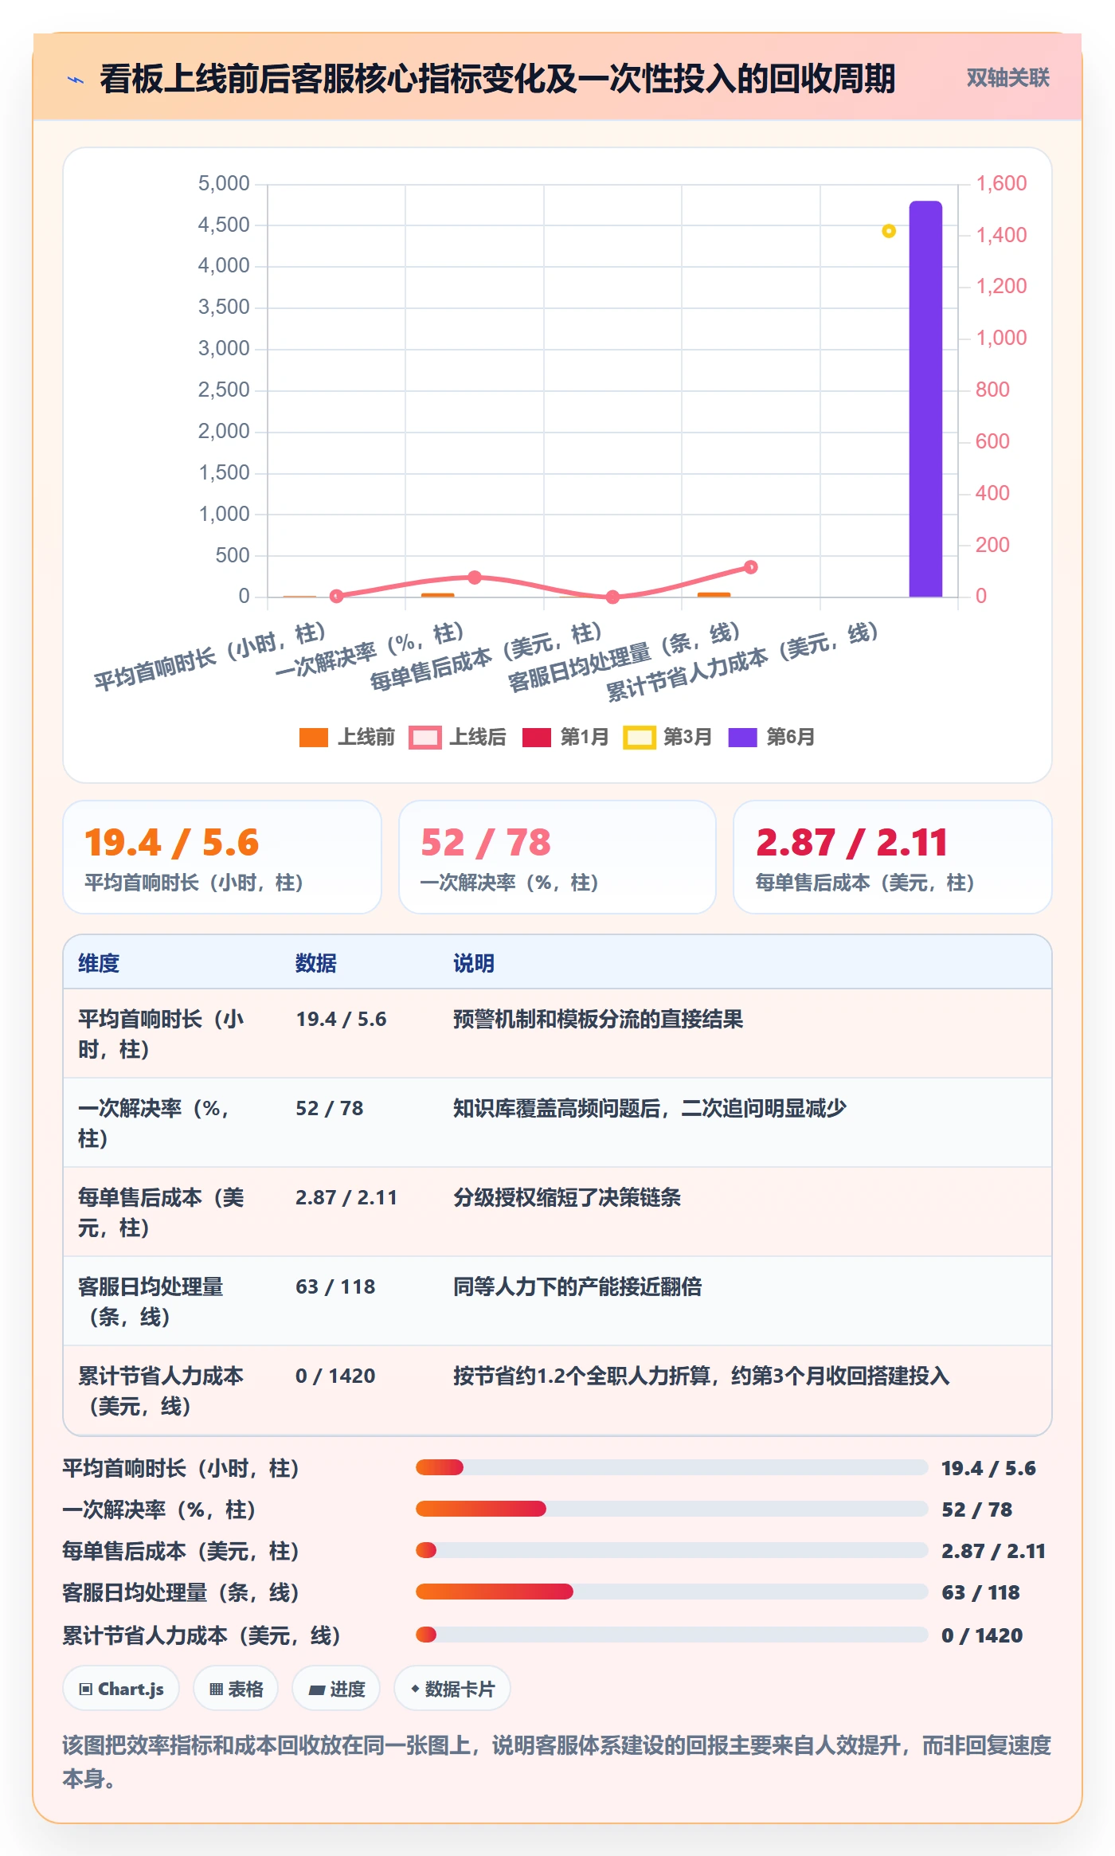Click the 数据卡片 tag chip

[452, 1689]
